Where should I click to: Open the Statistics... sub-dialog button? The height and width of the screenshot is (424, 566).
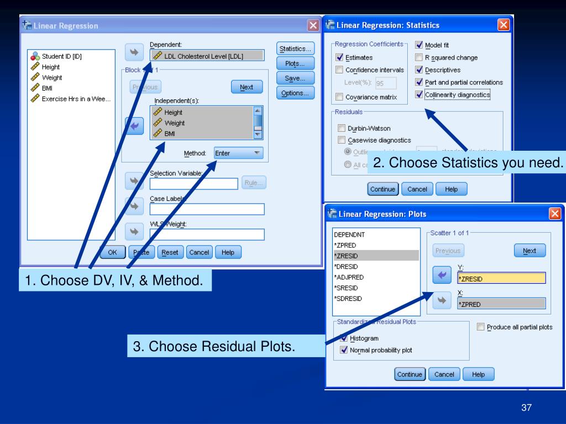tap(295, 49)
